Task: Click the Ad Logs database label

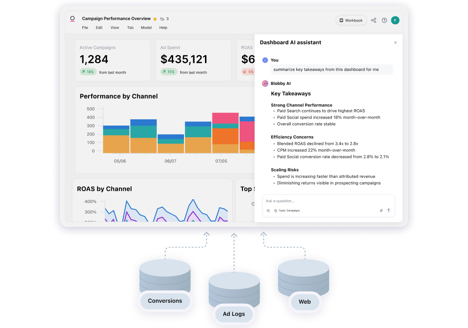Action: (234, 314)
